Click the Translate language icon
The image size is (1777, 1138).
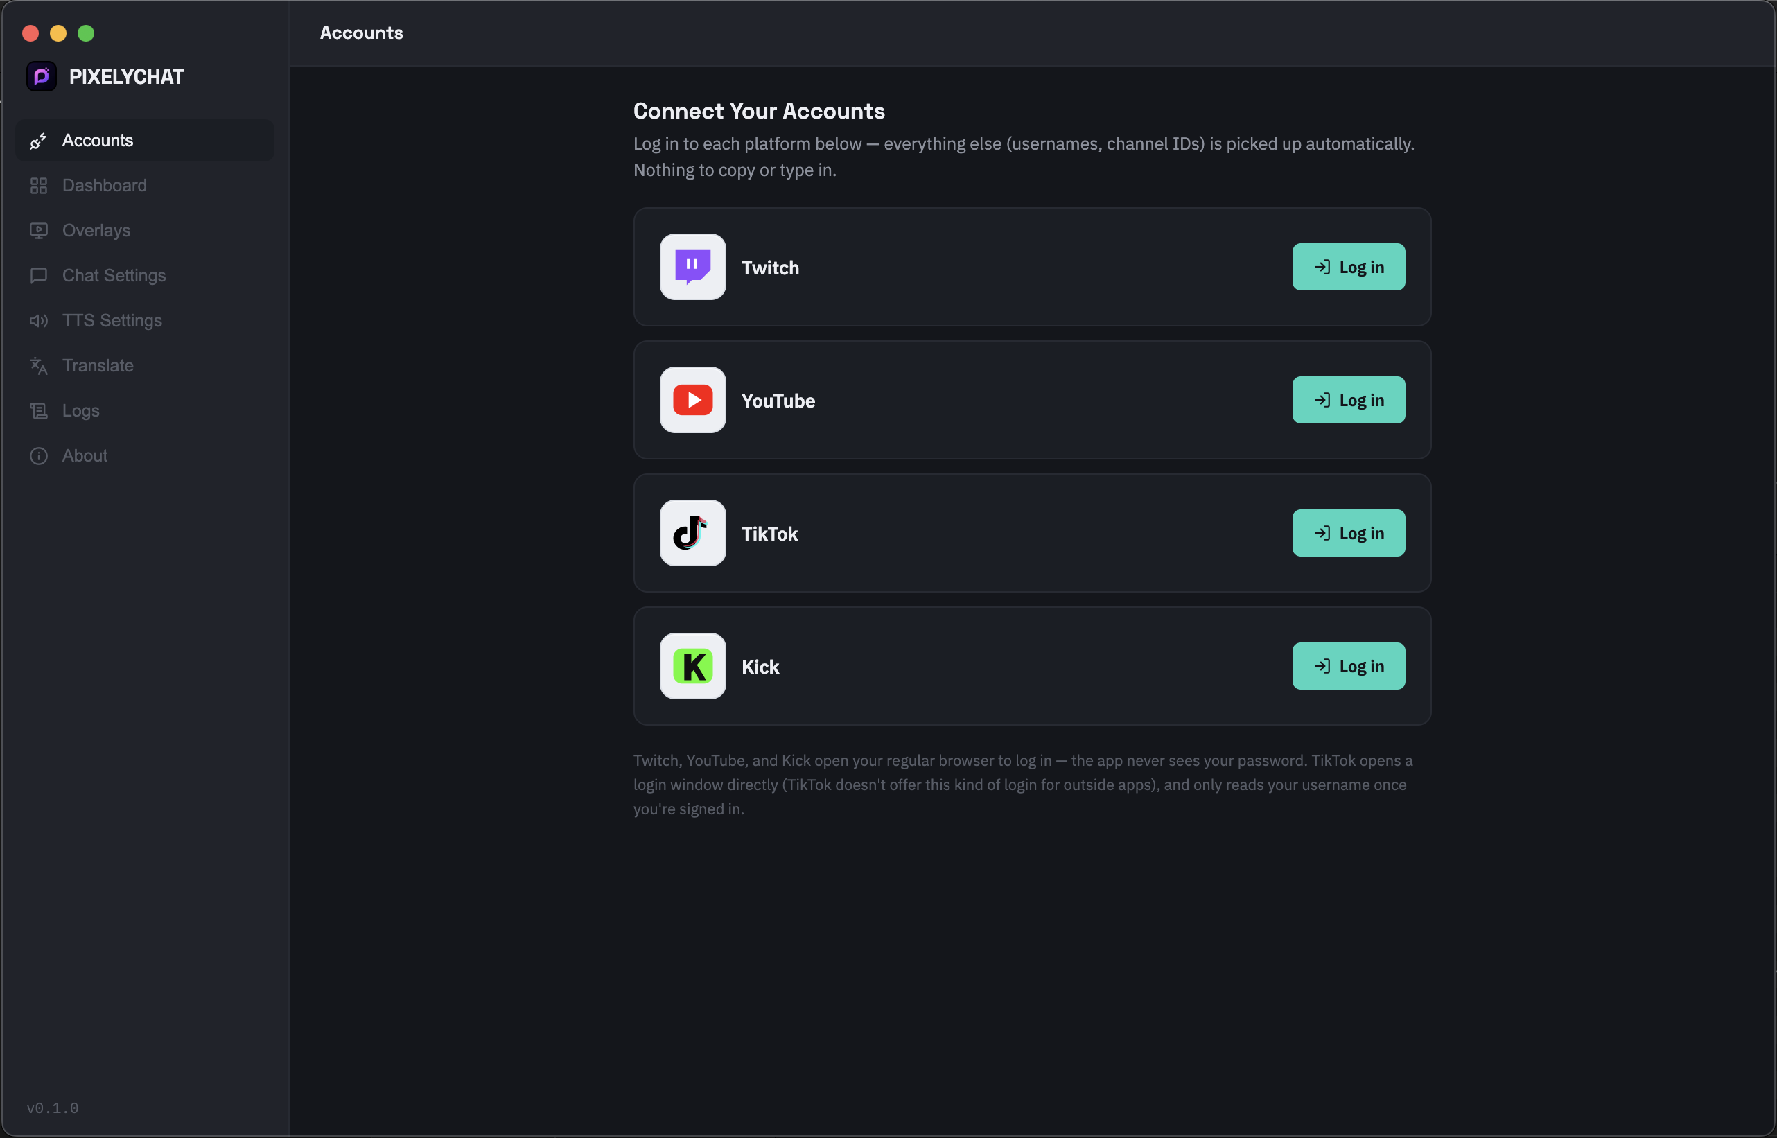38,366
